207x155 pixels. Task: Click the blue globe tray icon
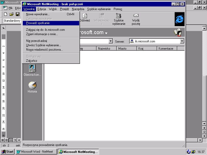pyautogui.click(x=189, y=152)
